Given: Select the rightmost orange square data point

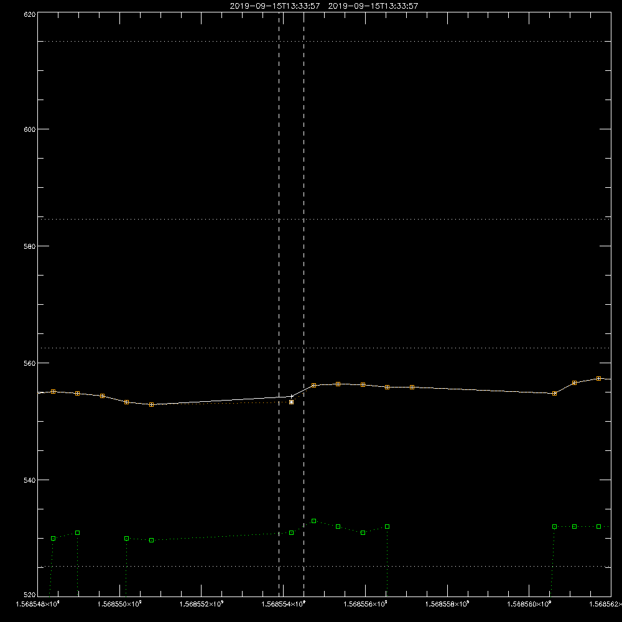Looking at the screenshot, I should point(598,378).
